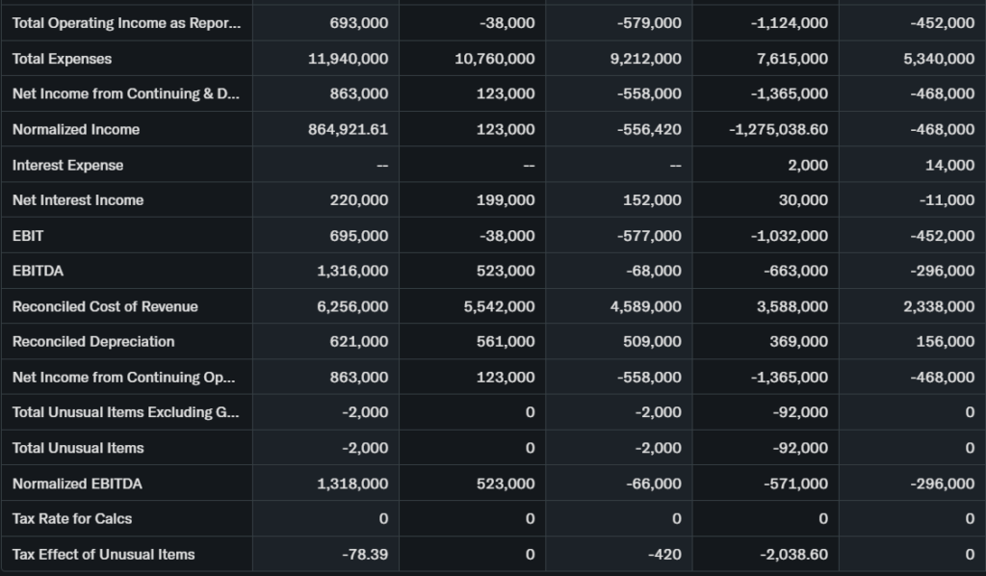This screenshot has width=986, height=576.
Task: Select the Interest Expense row label
Action: [x=67, y=165]
